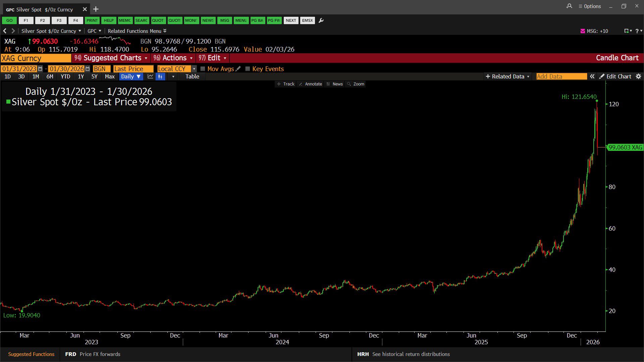Click the forward navigation arrow
The height and width of the screenshot is (362, 644).
click(13, 31)
